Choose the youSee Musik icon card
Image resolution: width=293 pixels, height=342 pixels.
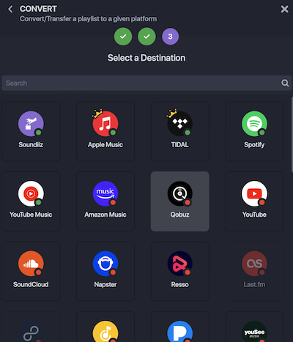254,332
